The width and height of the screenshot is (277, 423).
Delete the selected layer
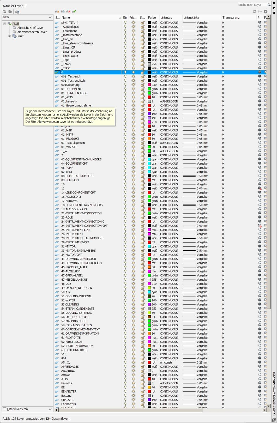point(69,11)
